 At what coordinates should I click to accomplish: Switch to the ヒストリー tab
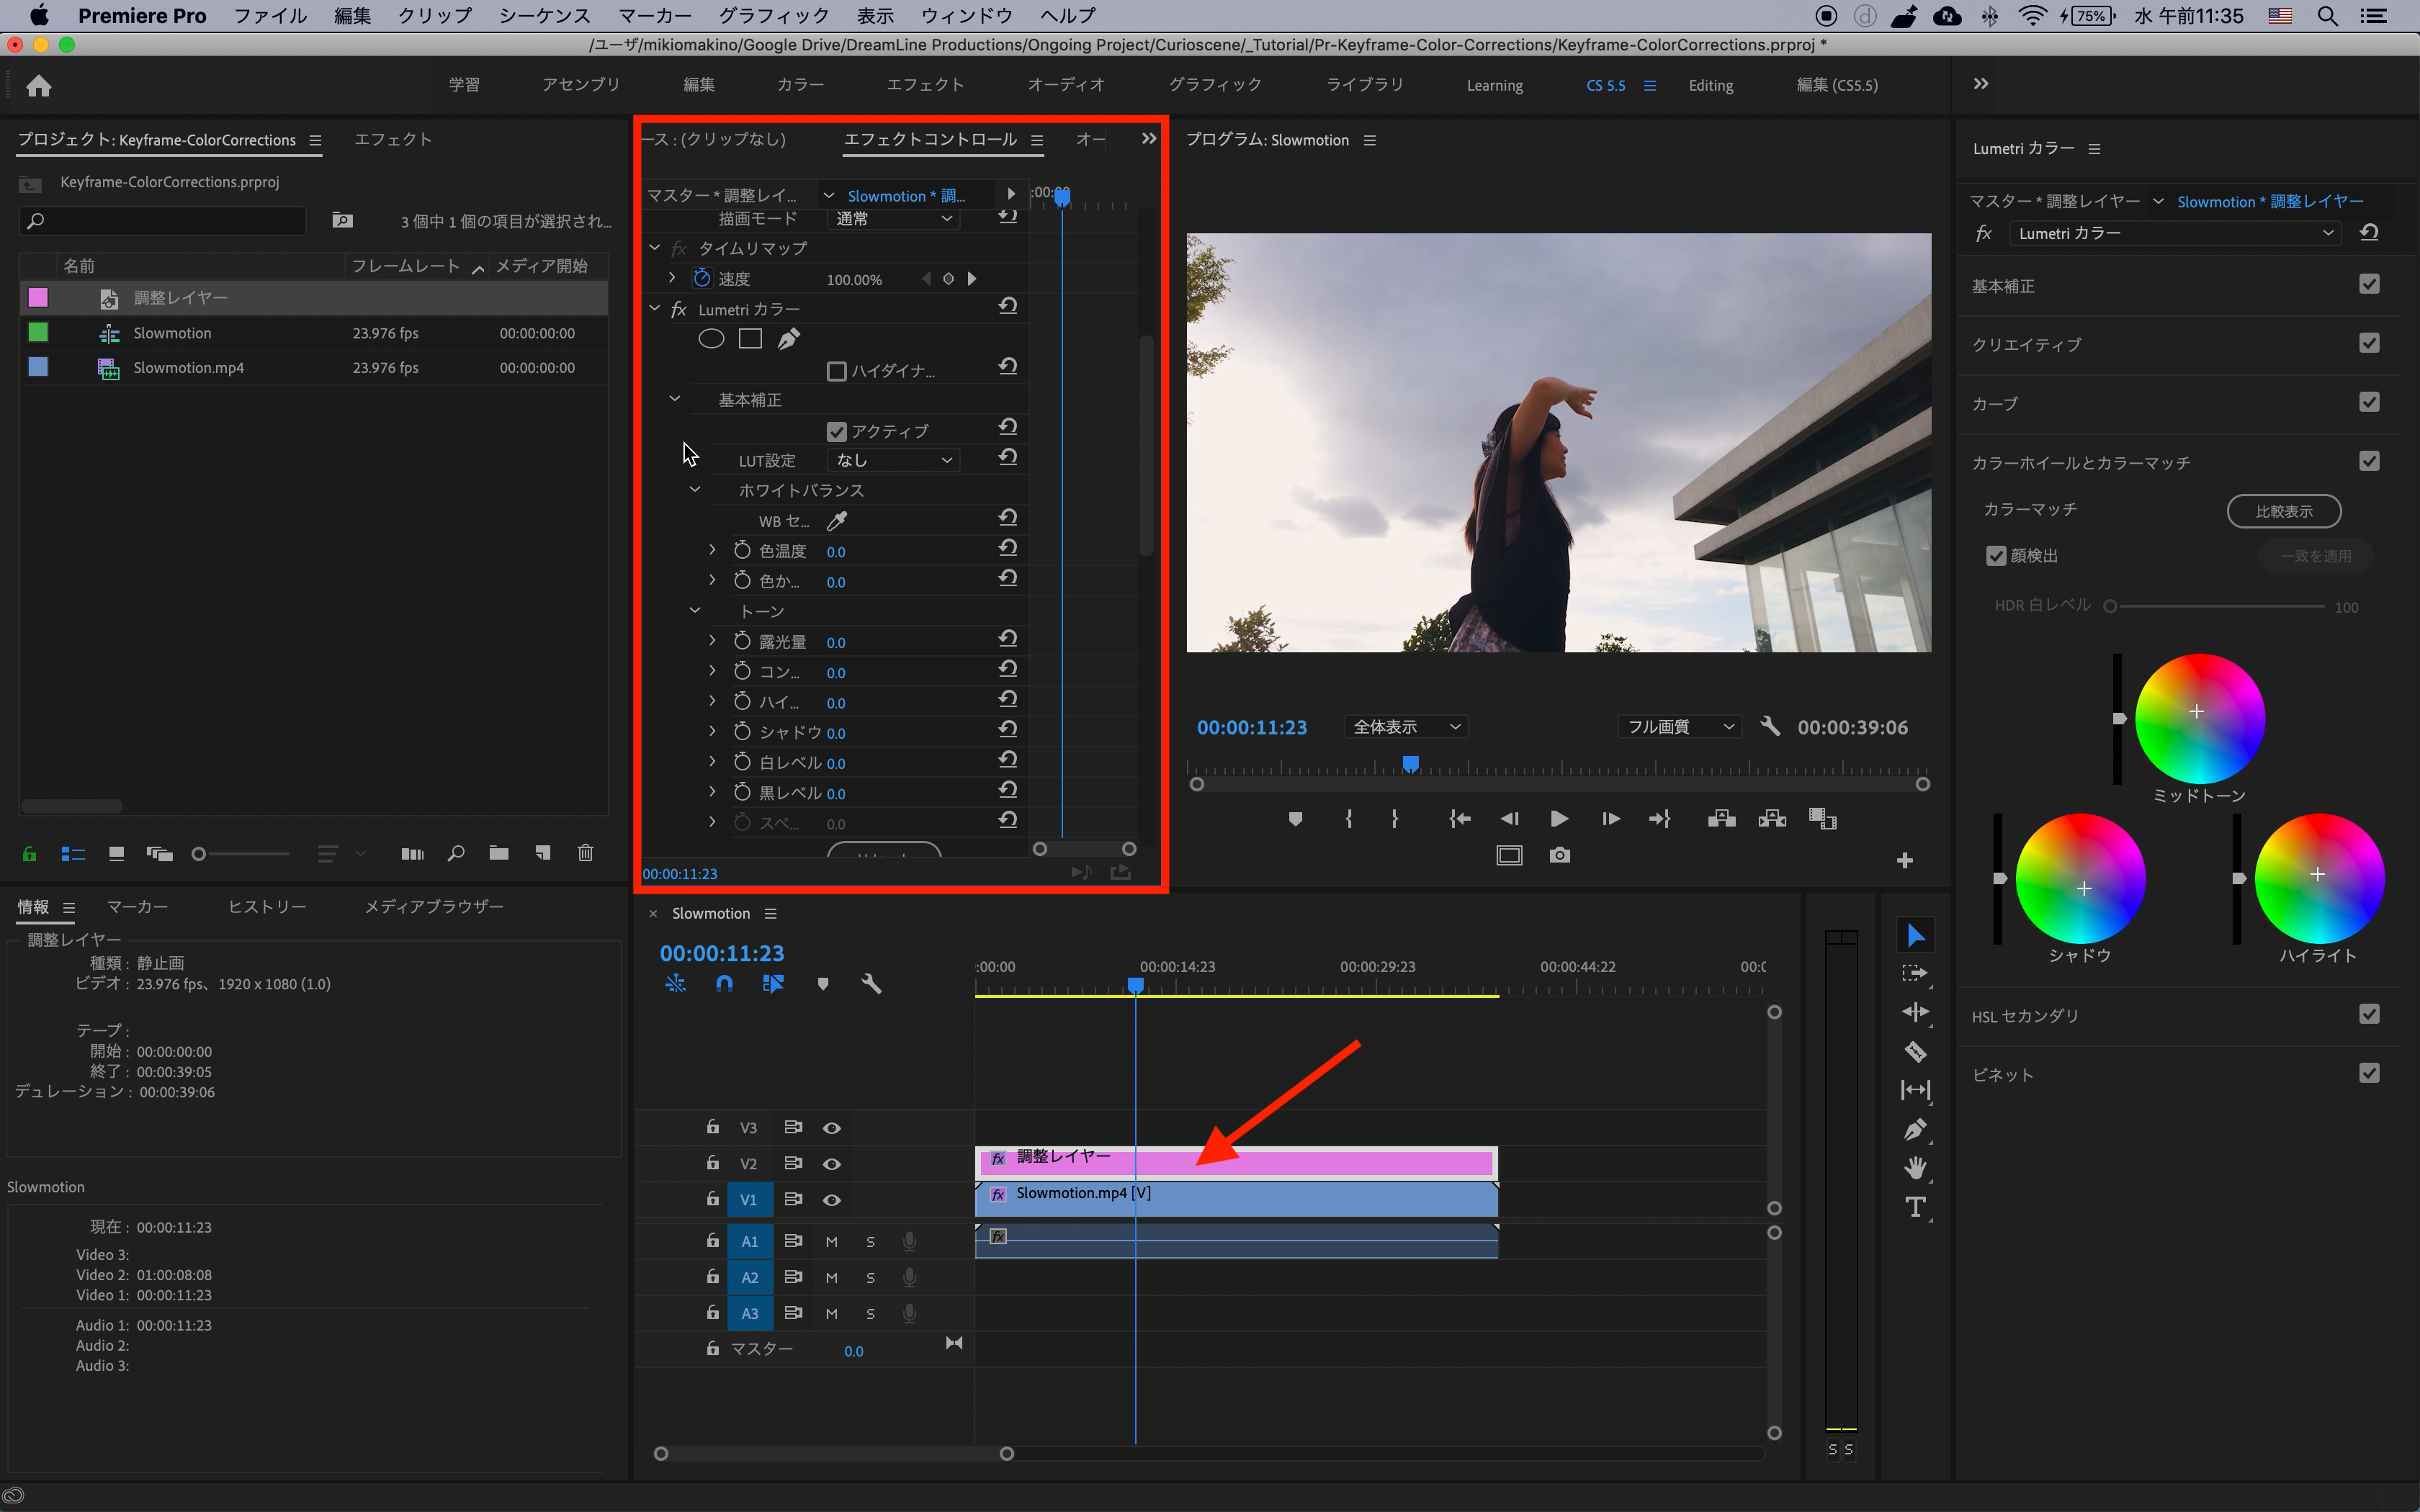pyautogui.click(x=267, y=906)
